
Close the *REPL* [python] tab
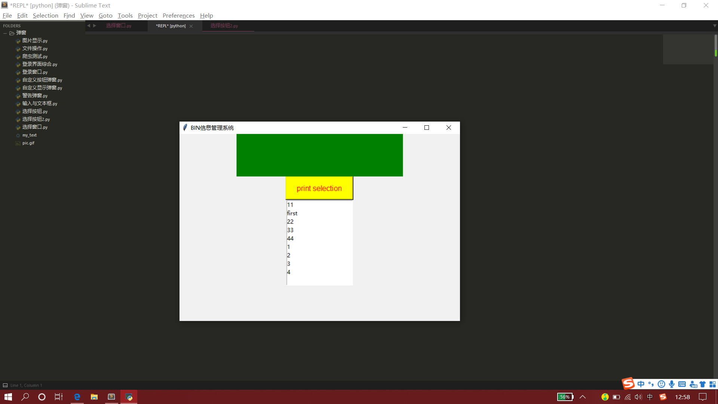191,26
